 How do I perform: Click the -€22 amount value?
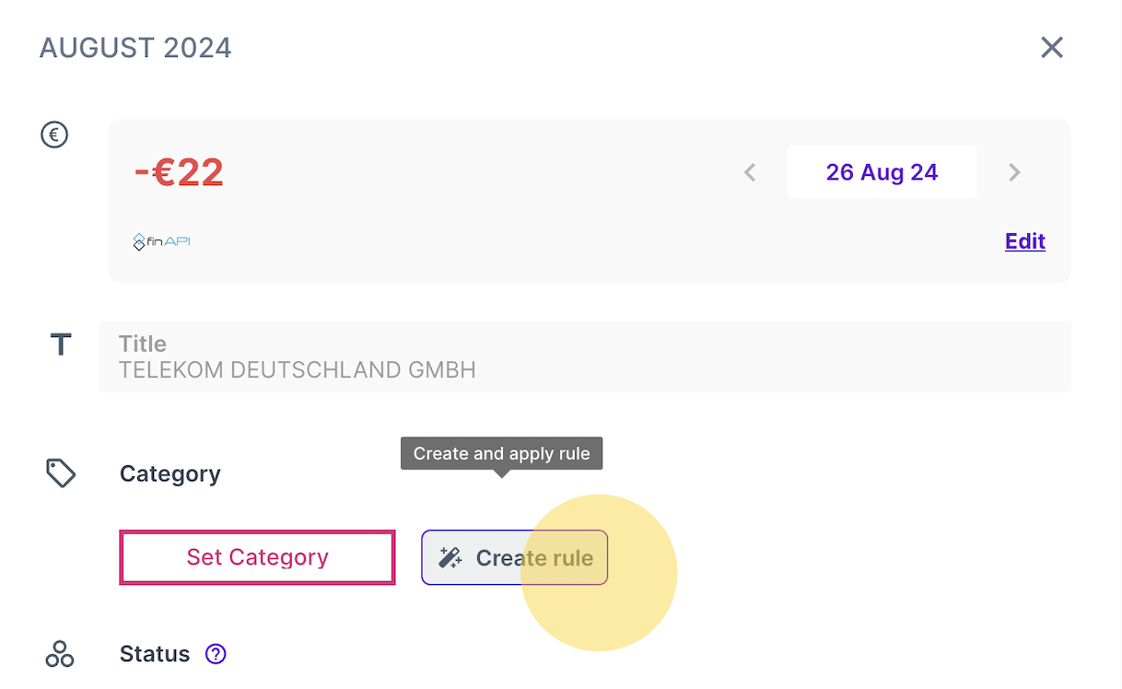[x=179, y=172]
